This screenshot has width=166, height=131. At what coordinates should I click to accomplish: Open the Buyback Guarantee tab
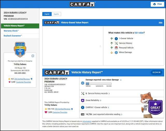point(13,36)
